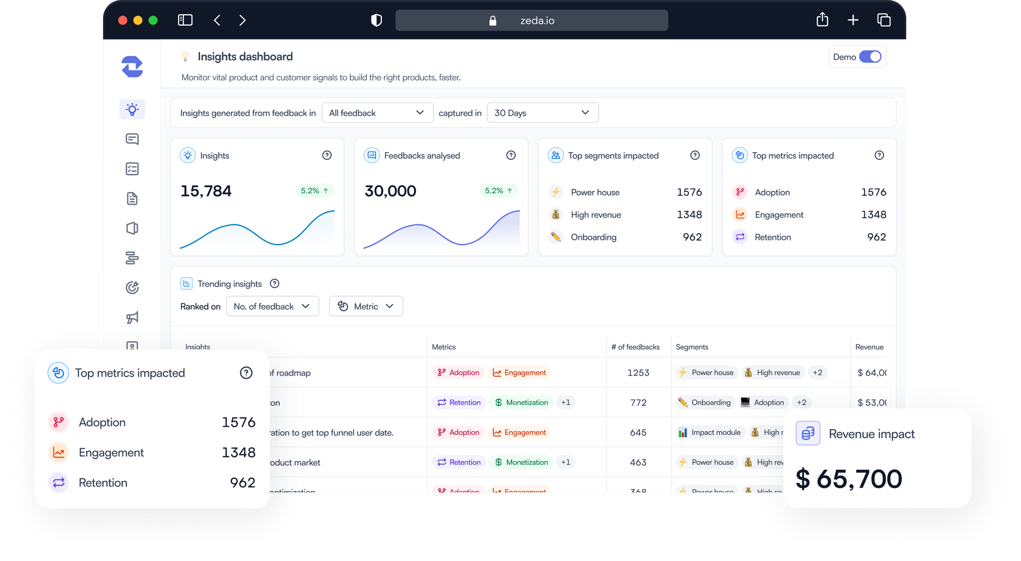Image resolution: width=1021 pixels, height=561 pixels.
Task: Toggle the shield privacy icon in browser toolbar
Action: (x=376, y=20)
